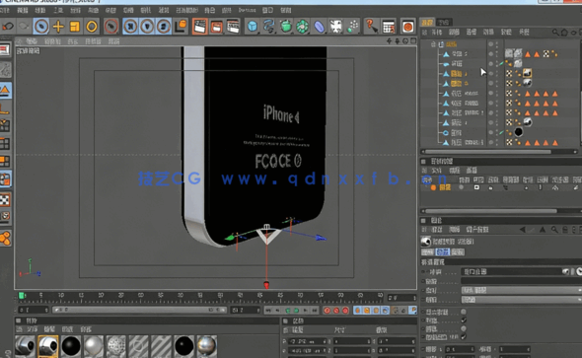Image resolution: width=582 pixels, height=358 pixels.
Task: Click the Undo arrow icon
Action: coord(8,27)
